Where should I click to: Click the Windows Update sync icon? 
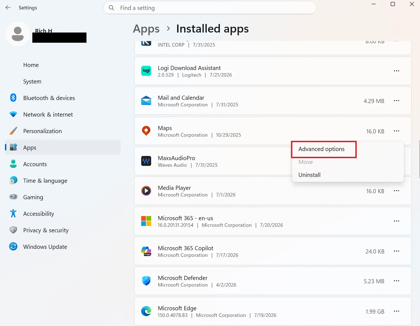point(13,247)
